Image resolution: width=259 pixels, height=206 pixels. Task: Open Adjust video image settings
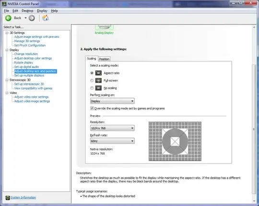[32, 101]
